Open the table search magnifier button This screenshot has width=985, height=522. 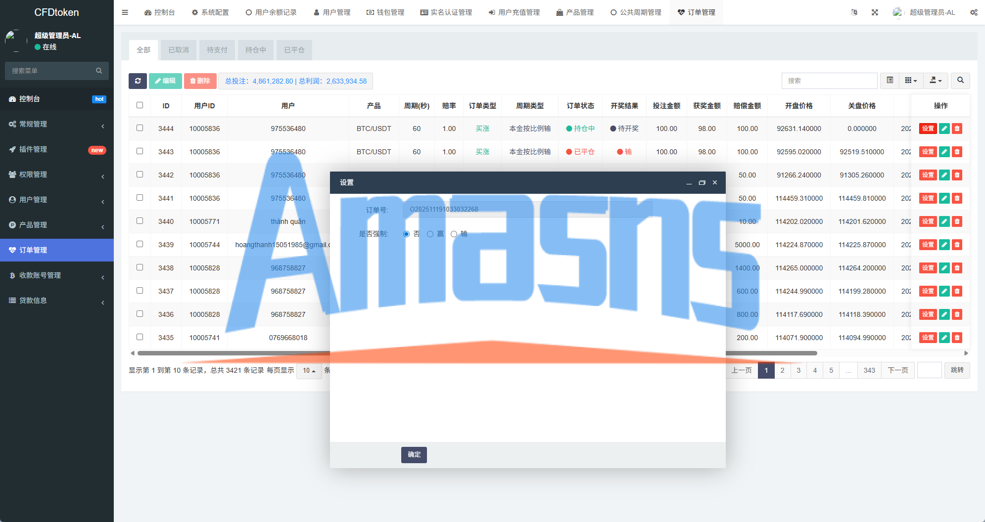[x=960, y=81]
